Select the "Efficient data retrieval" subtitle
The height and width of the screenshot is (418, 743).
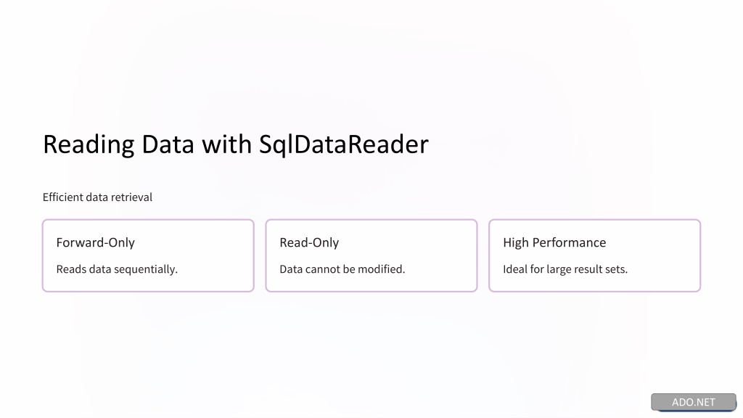coord(97,197)
